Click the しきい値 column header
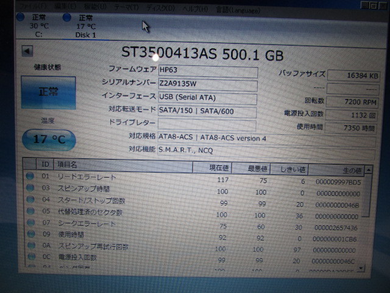The width and height of the screenshot is (390, 293). coord(289,170)
